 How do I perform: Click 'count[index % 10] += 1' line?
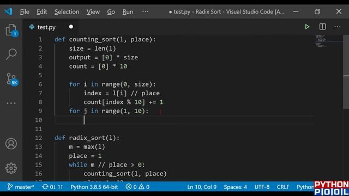pyautogui.click(x=123, y=102)
